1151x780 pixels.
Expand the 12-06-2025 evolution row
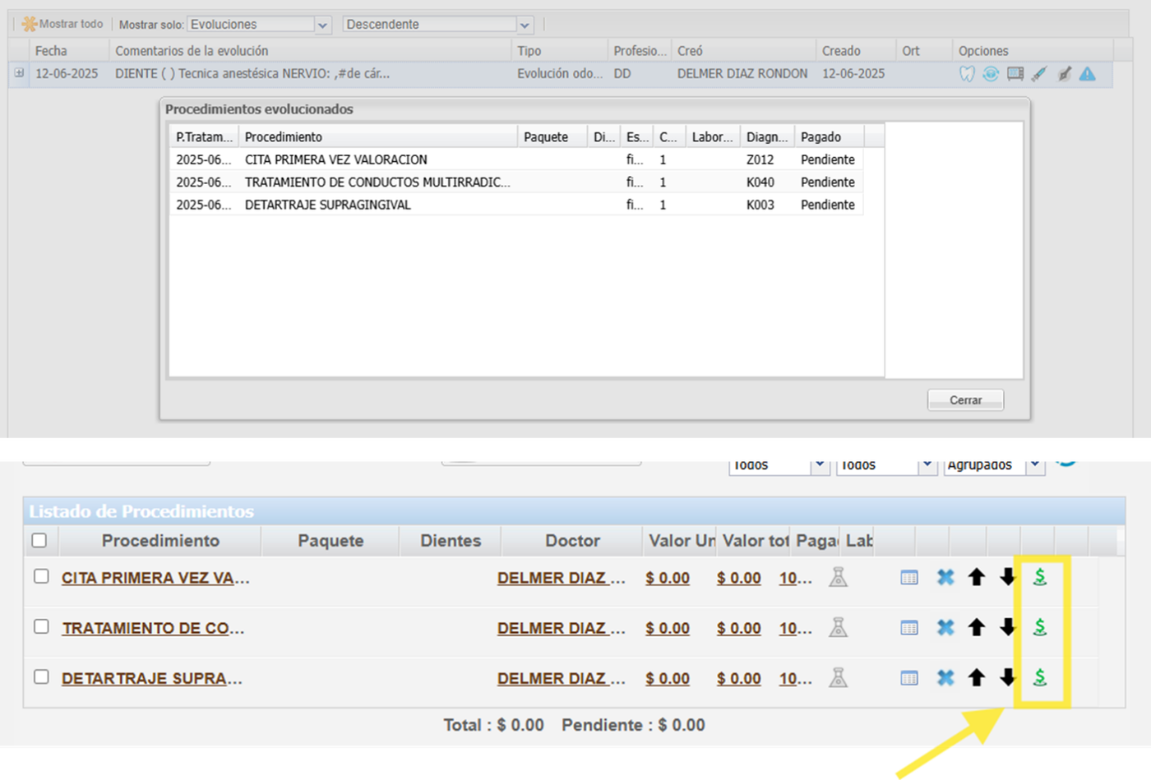tap(18, 73)
